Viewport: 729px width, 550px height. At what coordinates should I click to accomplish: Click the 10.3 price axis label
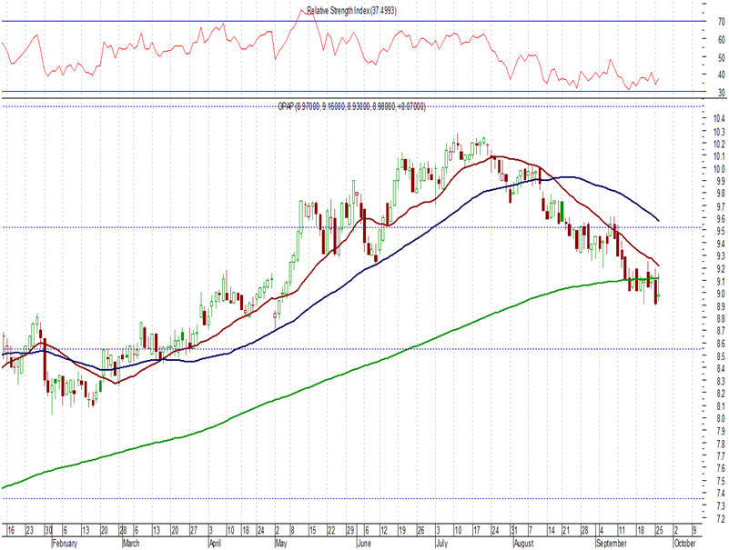(720, 132)
